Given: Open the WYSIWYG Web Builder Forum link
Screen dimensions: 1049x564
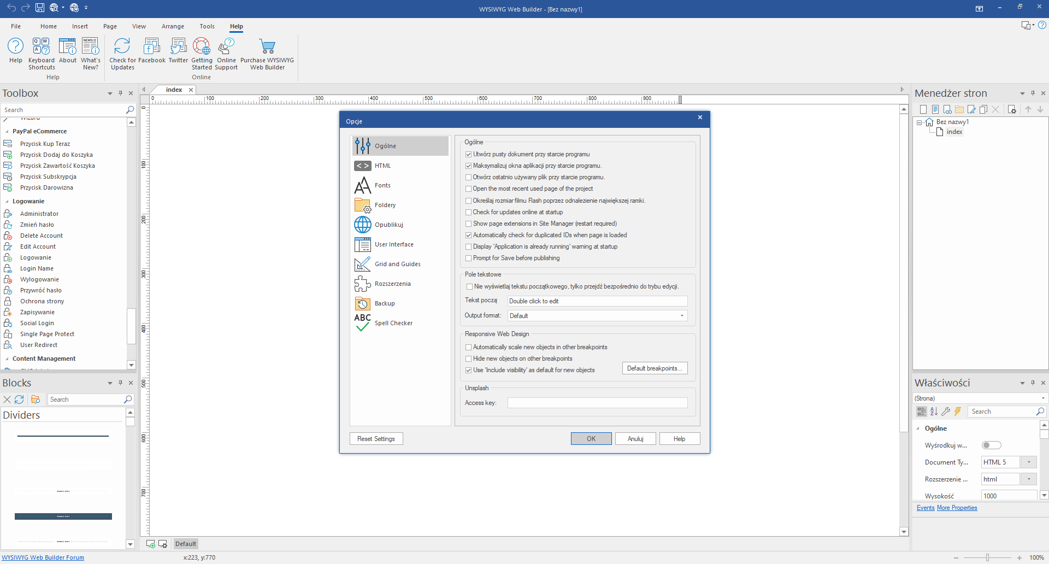Looking at the screenshot, I should click(x=43, y=557).
